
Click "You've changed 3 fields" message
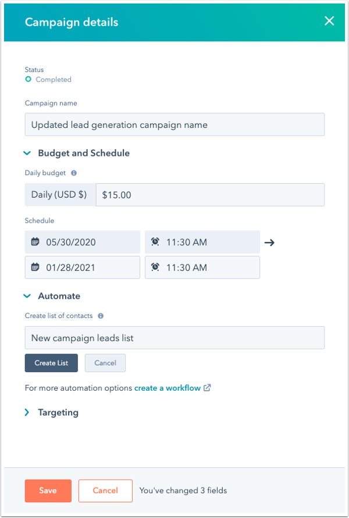[183, 491]
